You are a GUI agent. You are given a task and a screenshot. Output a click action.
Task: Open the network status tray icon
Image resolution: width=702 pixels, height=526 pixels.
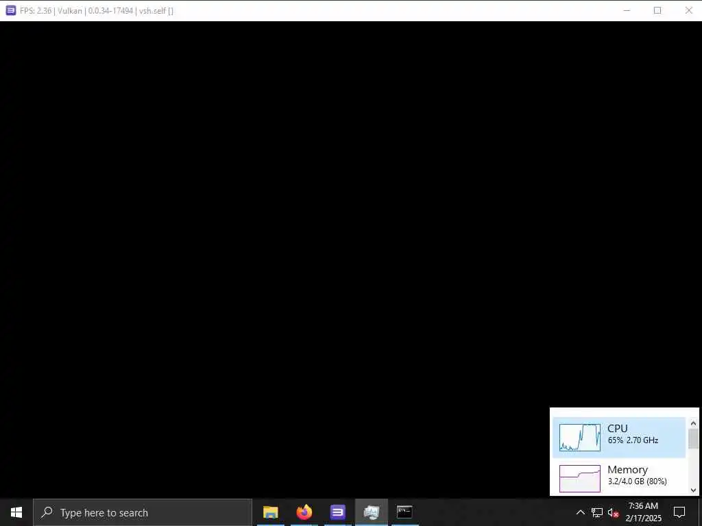click(597, 512)
